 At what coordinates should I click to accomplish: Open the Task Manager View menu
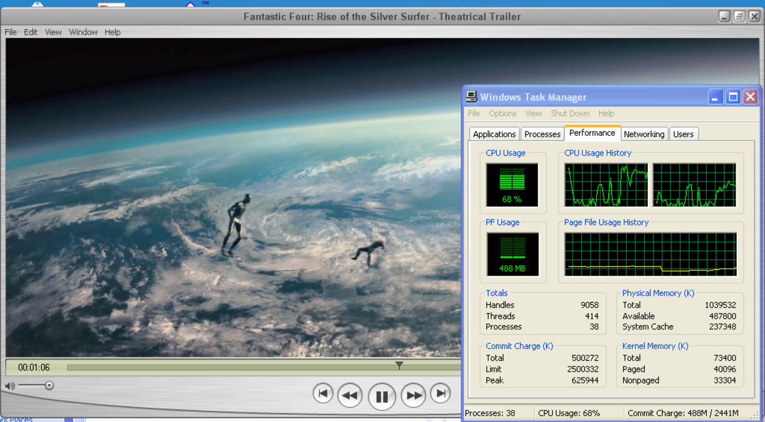coord(533,114)
